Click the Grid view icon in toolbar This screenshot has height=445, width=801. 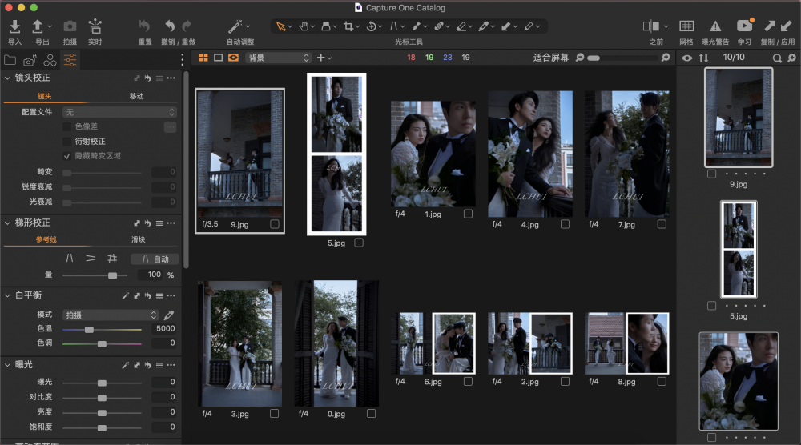point(686,27)
